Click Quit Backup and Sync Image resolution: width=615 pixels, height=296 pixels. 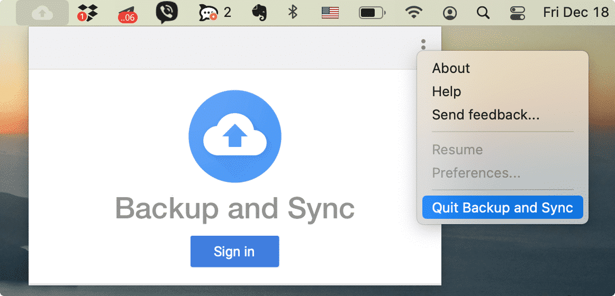point(502,207)
